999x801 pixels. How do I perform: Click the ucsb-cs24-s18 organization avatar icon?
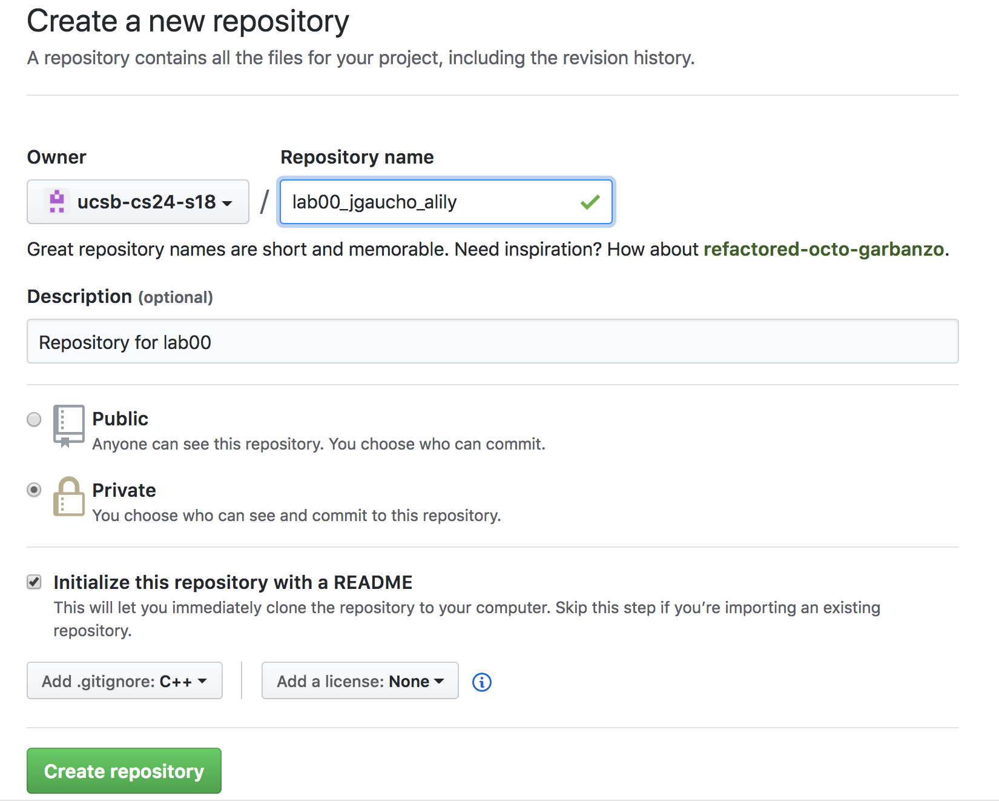tap(57, 202)
